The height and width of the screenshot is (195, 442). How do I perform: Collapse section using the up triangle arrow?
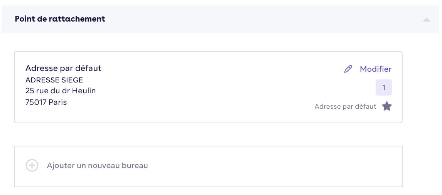pos(427,19)
